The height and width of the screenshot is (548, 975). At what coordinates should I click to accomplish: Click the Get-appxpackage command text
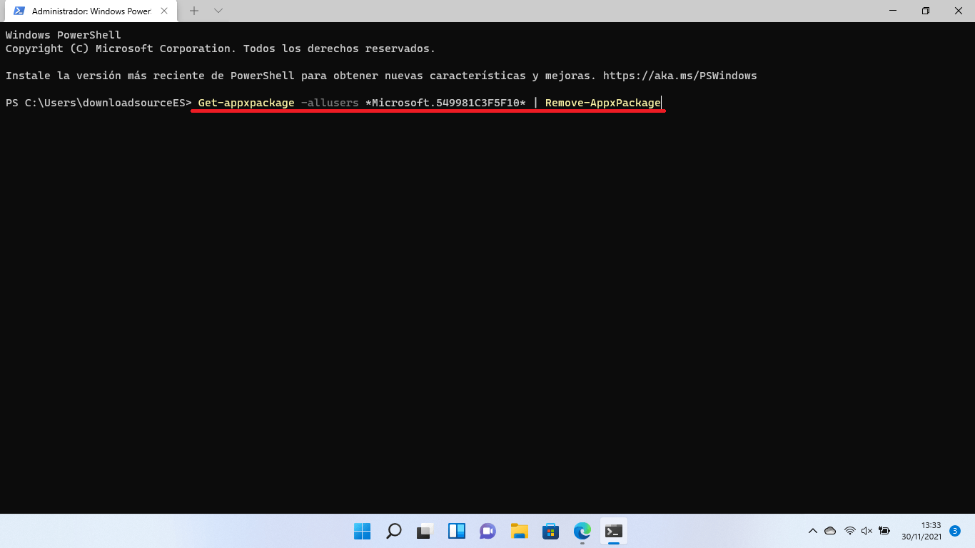[246, 103]
